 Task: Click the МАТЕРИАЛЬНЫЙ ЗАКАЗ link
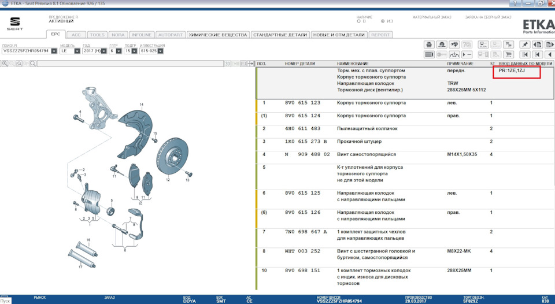432,17
